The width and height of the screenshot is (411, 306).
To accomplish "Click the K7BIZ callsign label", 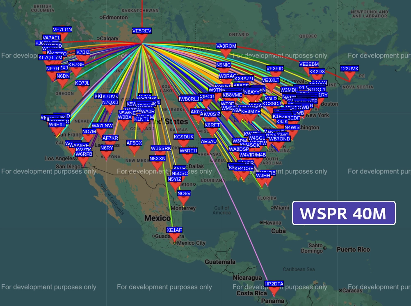I will 83,52.
